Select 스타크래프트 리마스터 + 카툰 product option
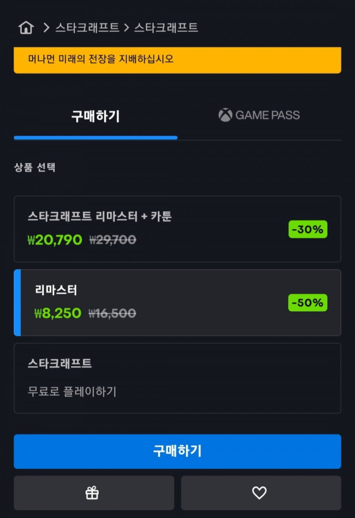355x518 pixels. click(177, 229)
